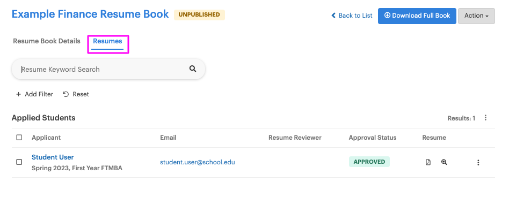The height and width of the screenshot is (197, 509).
Task: Open the PDF resume icon for Student User
Action: point(428,162)
